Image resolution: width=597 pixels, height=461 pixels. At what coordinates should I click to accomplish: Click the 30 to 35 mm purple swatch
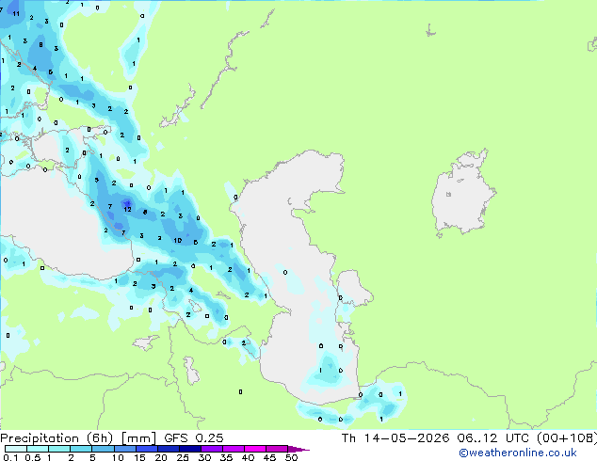211,449
